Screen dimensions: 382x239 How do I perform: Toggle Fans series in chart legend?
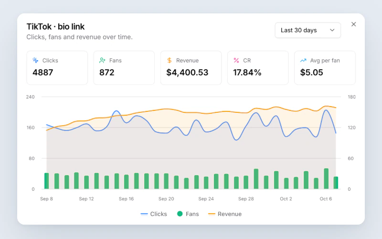coord(188,214)
